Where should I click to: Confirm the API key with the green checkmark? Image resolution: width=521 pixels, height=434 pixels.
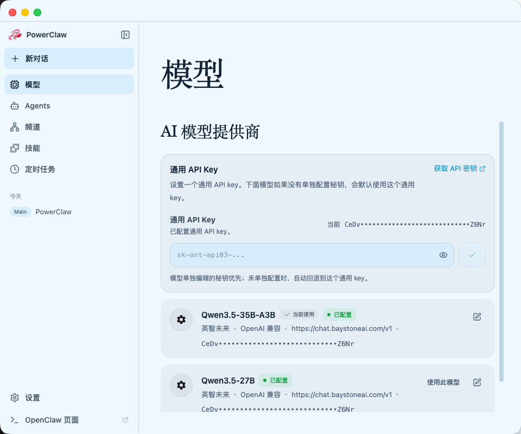click(x=472, y=255)
